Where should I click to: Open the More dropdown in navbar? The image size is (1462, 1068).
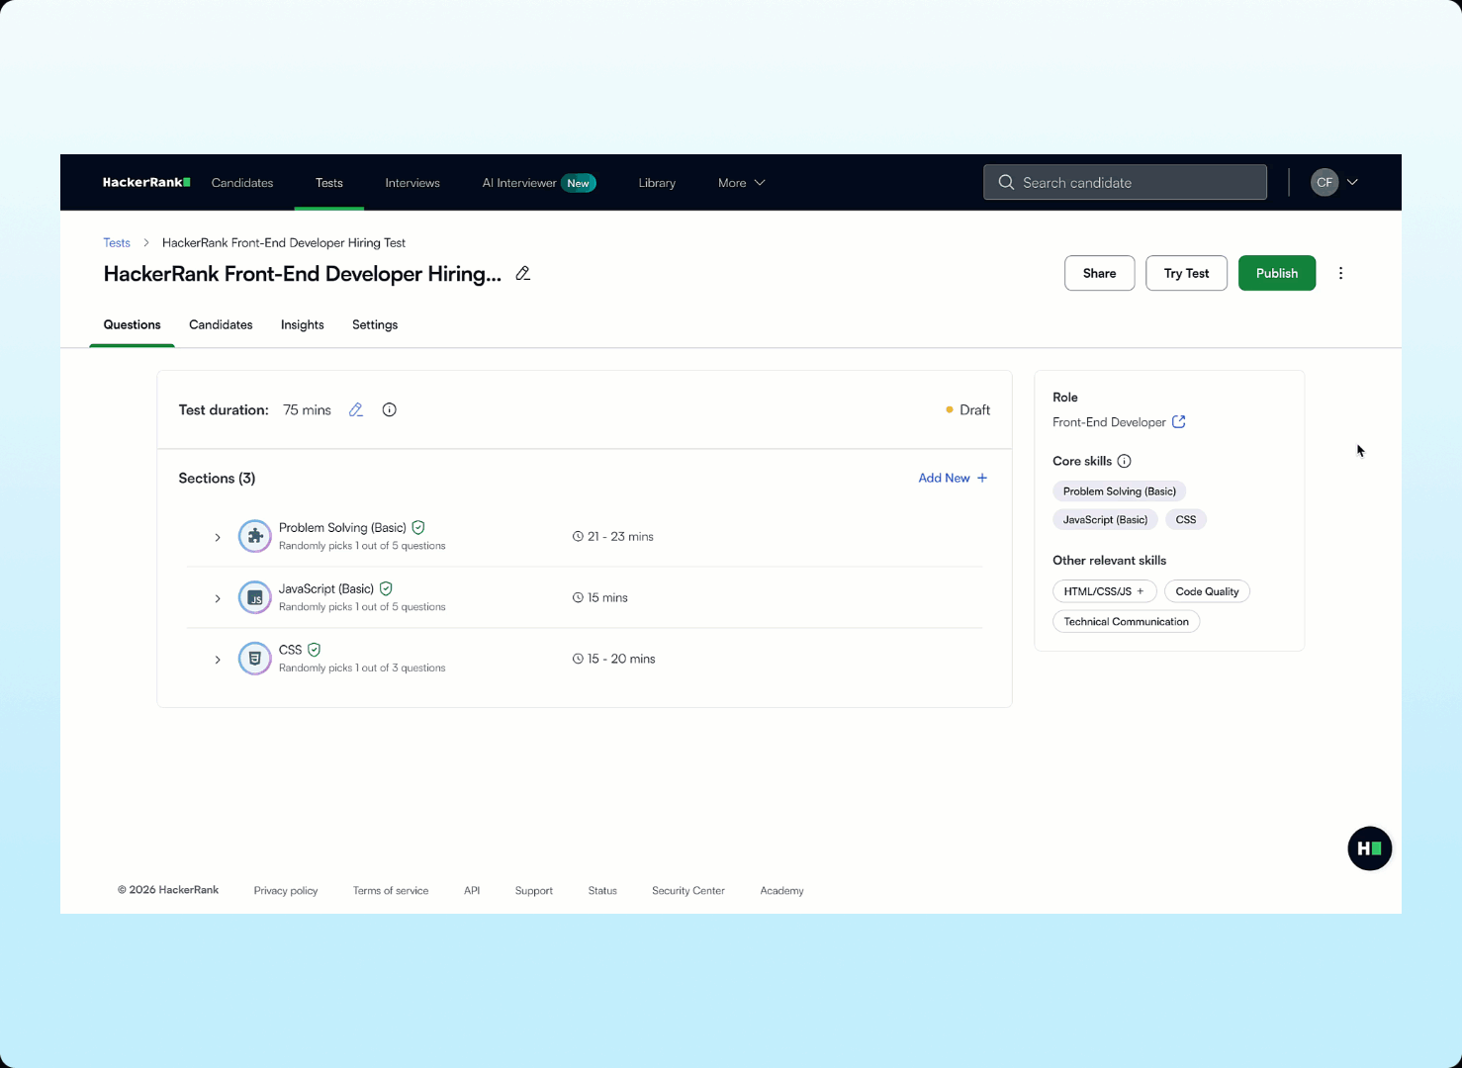pos(742,183)
